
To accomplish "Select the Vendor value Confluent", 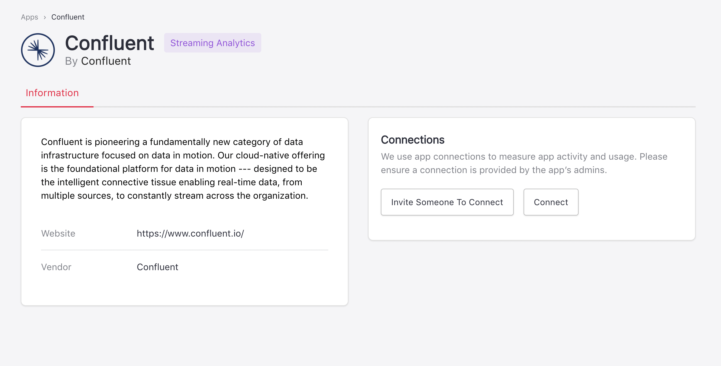I will pos(157,267).
